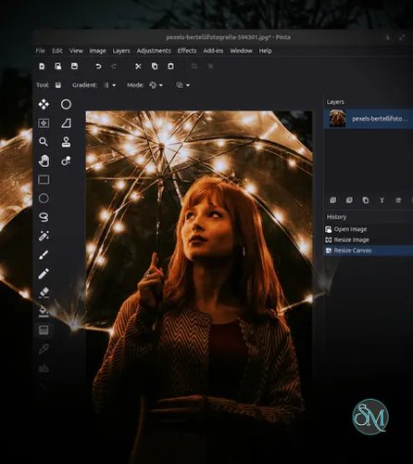Open the gradient Mode dropdown

pyautogui.click(x=156, y=85)
